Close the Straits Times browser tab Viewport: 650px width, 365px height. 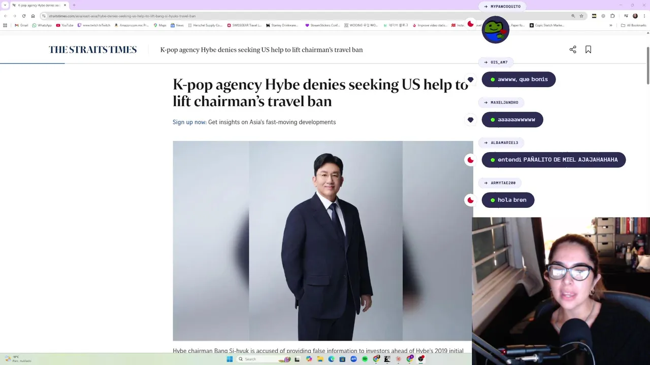(65, 5)
